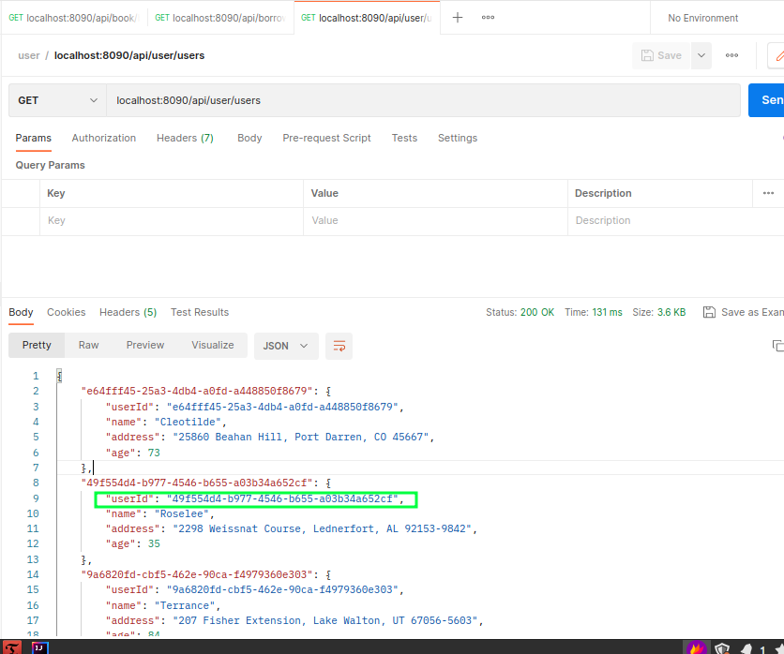Expand the Save dropdown arrow
Image resolution: width=784 pixels, height=654 pixels.
pyautogui.click(x=701, y=55)
